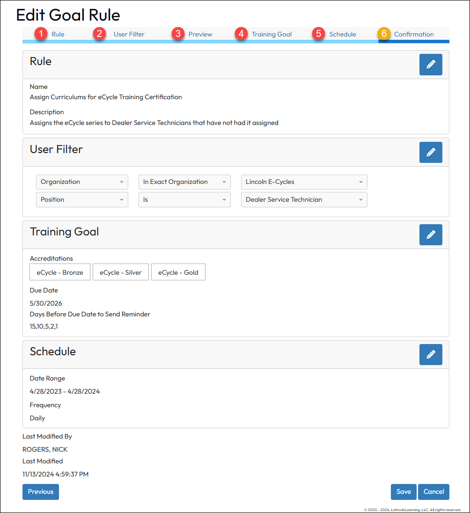Expand the In Exact Organization operator dropdown
Screen dimensions: 470x513
click(x=184, y=182)
